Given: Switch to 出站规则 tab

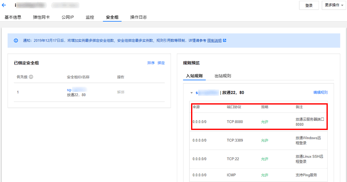Looking at the screenshot, I should click(x=222, y=76).
